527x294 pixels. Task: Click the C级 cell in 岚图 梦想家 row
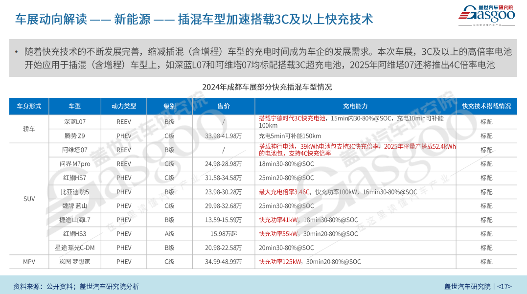(x=169, y=261)
